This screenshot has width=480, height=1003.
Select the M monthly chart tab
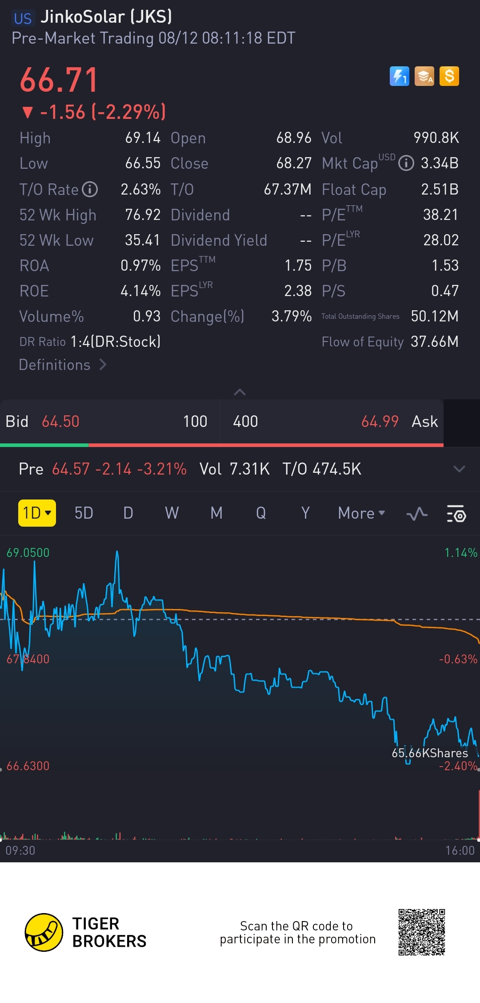[x=216, y=513]
